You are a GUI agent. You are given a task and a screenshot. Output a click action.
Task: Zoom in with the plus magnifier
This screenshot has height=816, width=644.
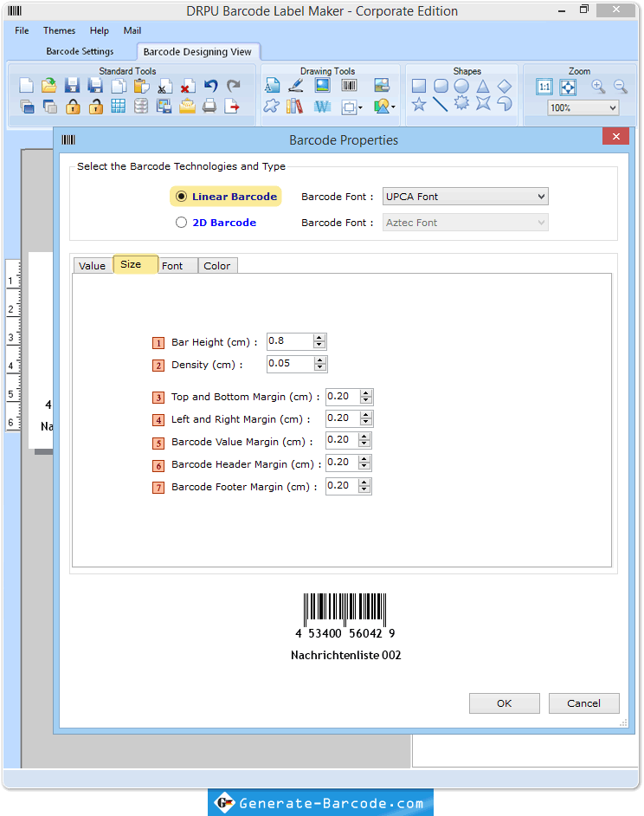(x=598, y=87)
